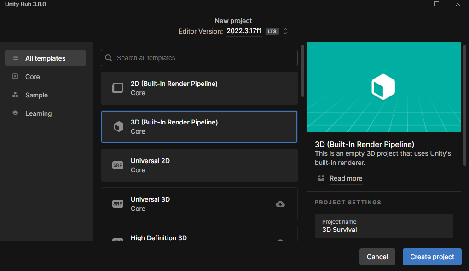
Task: Select the Universal 2D template
Action: (199, 165)
